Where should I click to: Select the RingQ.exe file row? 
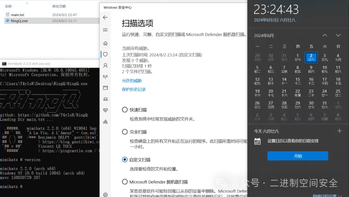coord(52,21)
